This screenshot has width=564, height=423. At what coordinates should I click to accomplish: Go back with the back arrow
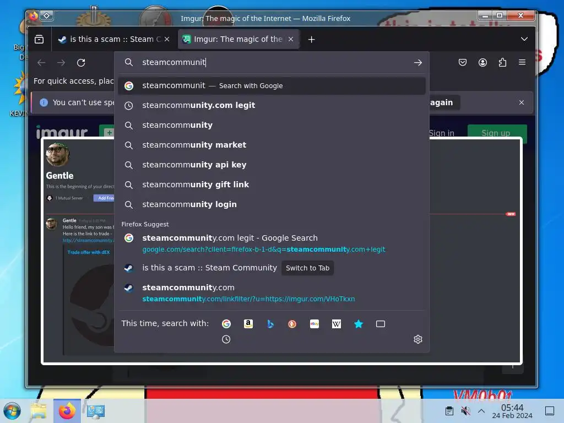[x=41, y=63]
